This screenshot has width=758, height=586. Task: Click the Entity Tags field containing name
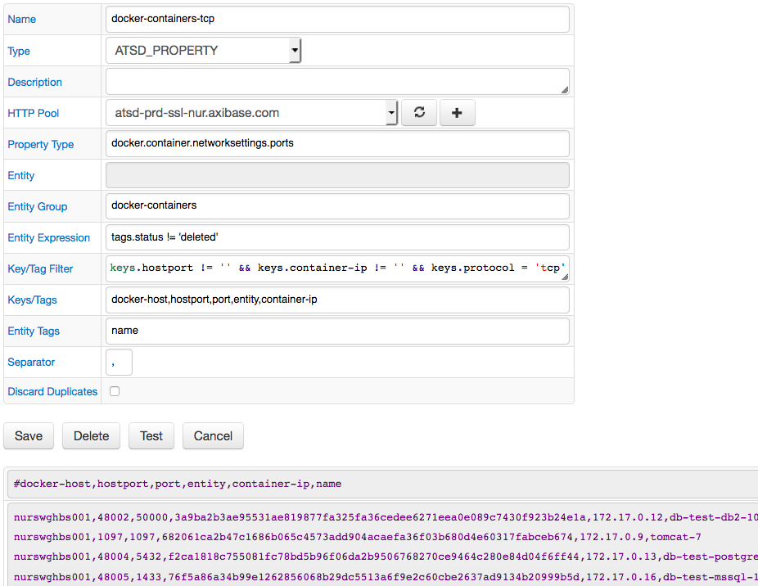337,331
